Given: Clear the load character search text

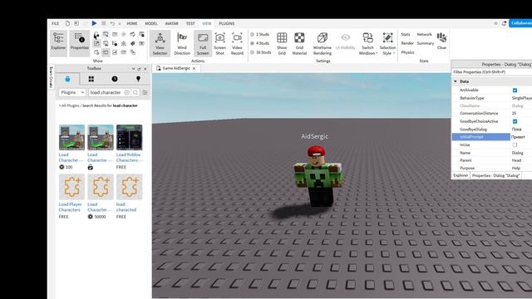Looking at the screenshot, I should tap(127, 92).
